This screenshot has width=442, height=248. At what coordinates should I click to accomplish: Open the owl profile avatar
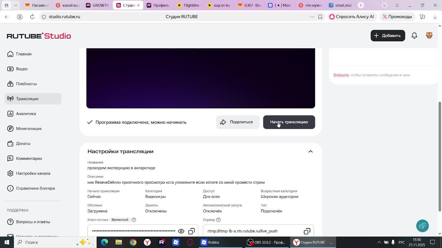click(x=429, y=36)
